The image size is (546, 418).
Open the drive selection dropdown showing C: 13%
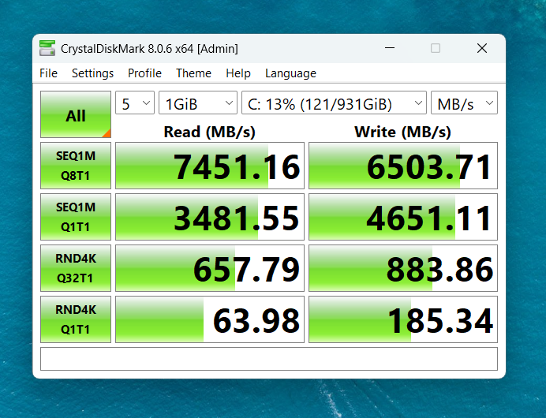334,103
